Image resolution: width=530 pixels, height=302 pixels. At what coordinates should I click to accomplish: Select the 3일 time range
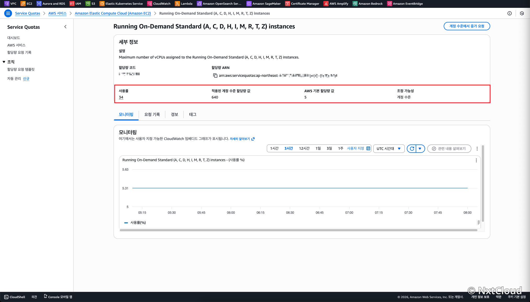coord(329,148)
